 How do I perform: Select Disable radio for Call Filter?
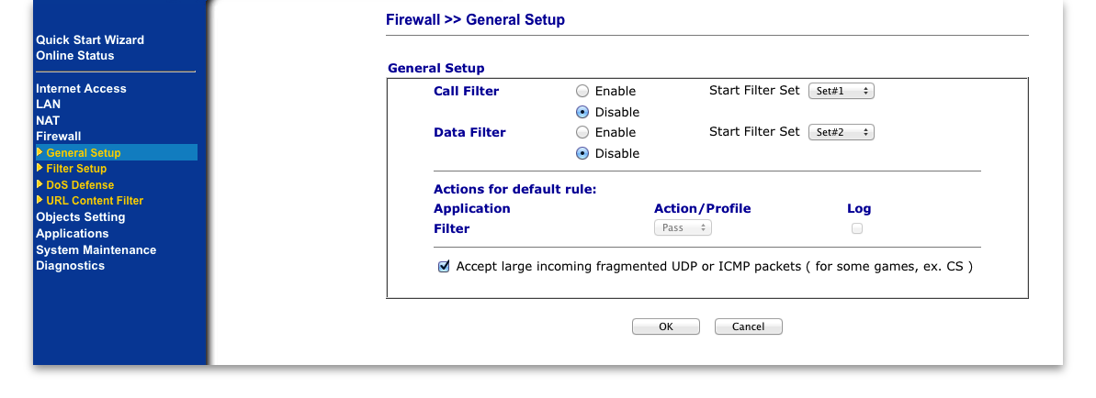(582, 112)
